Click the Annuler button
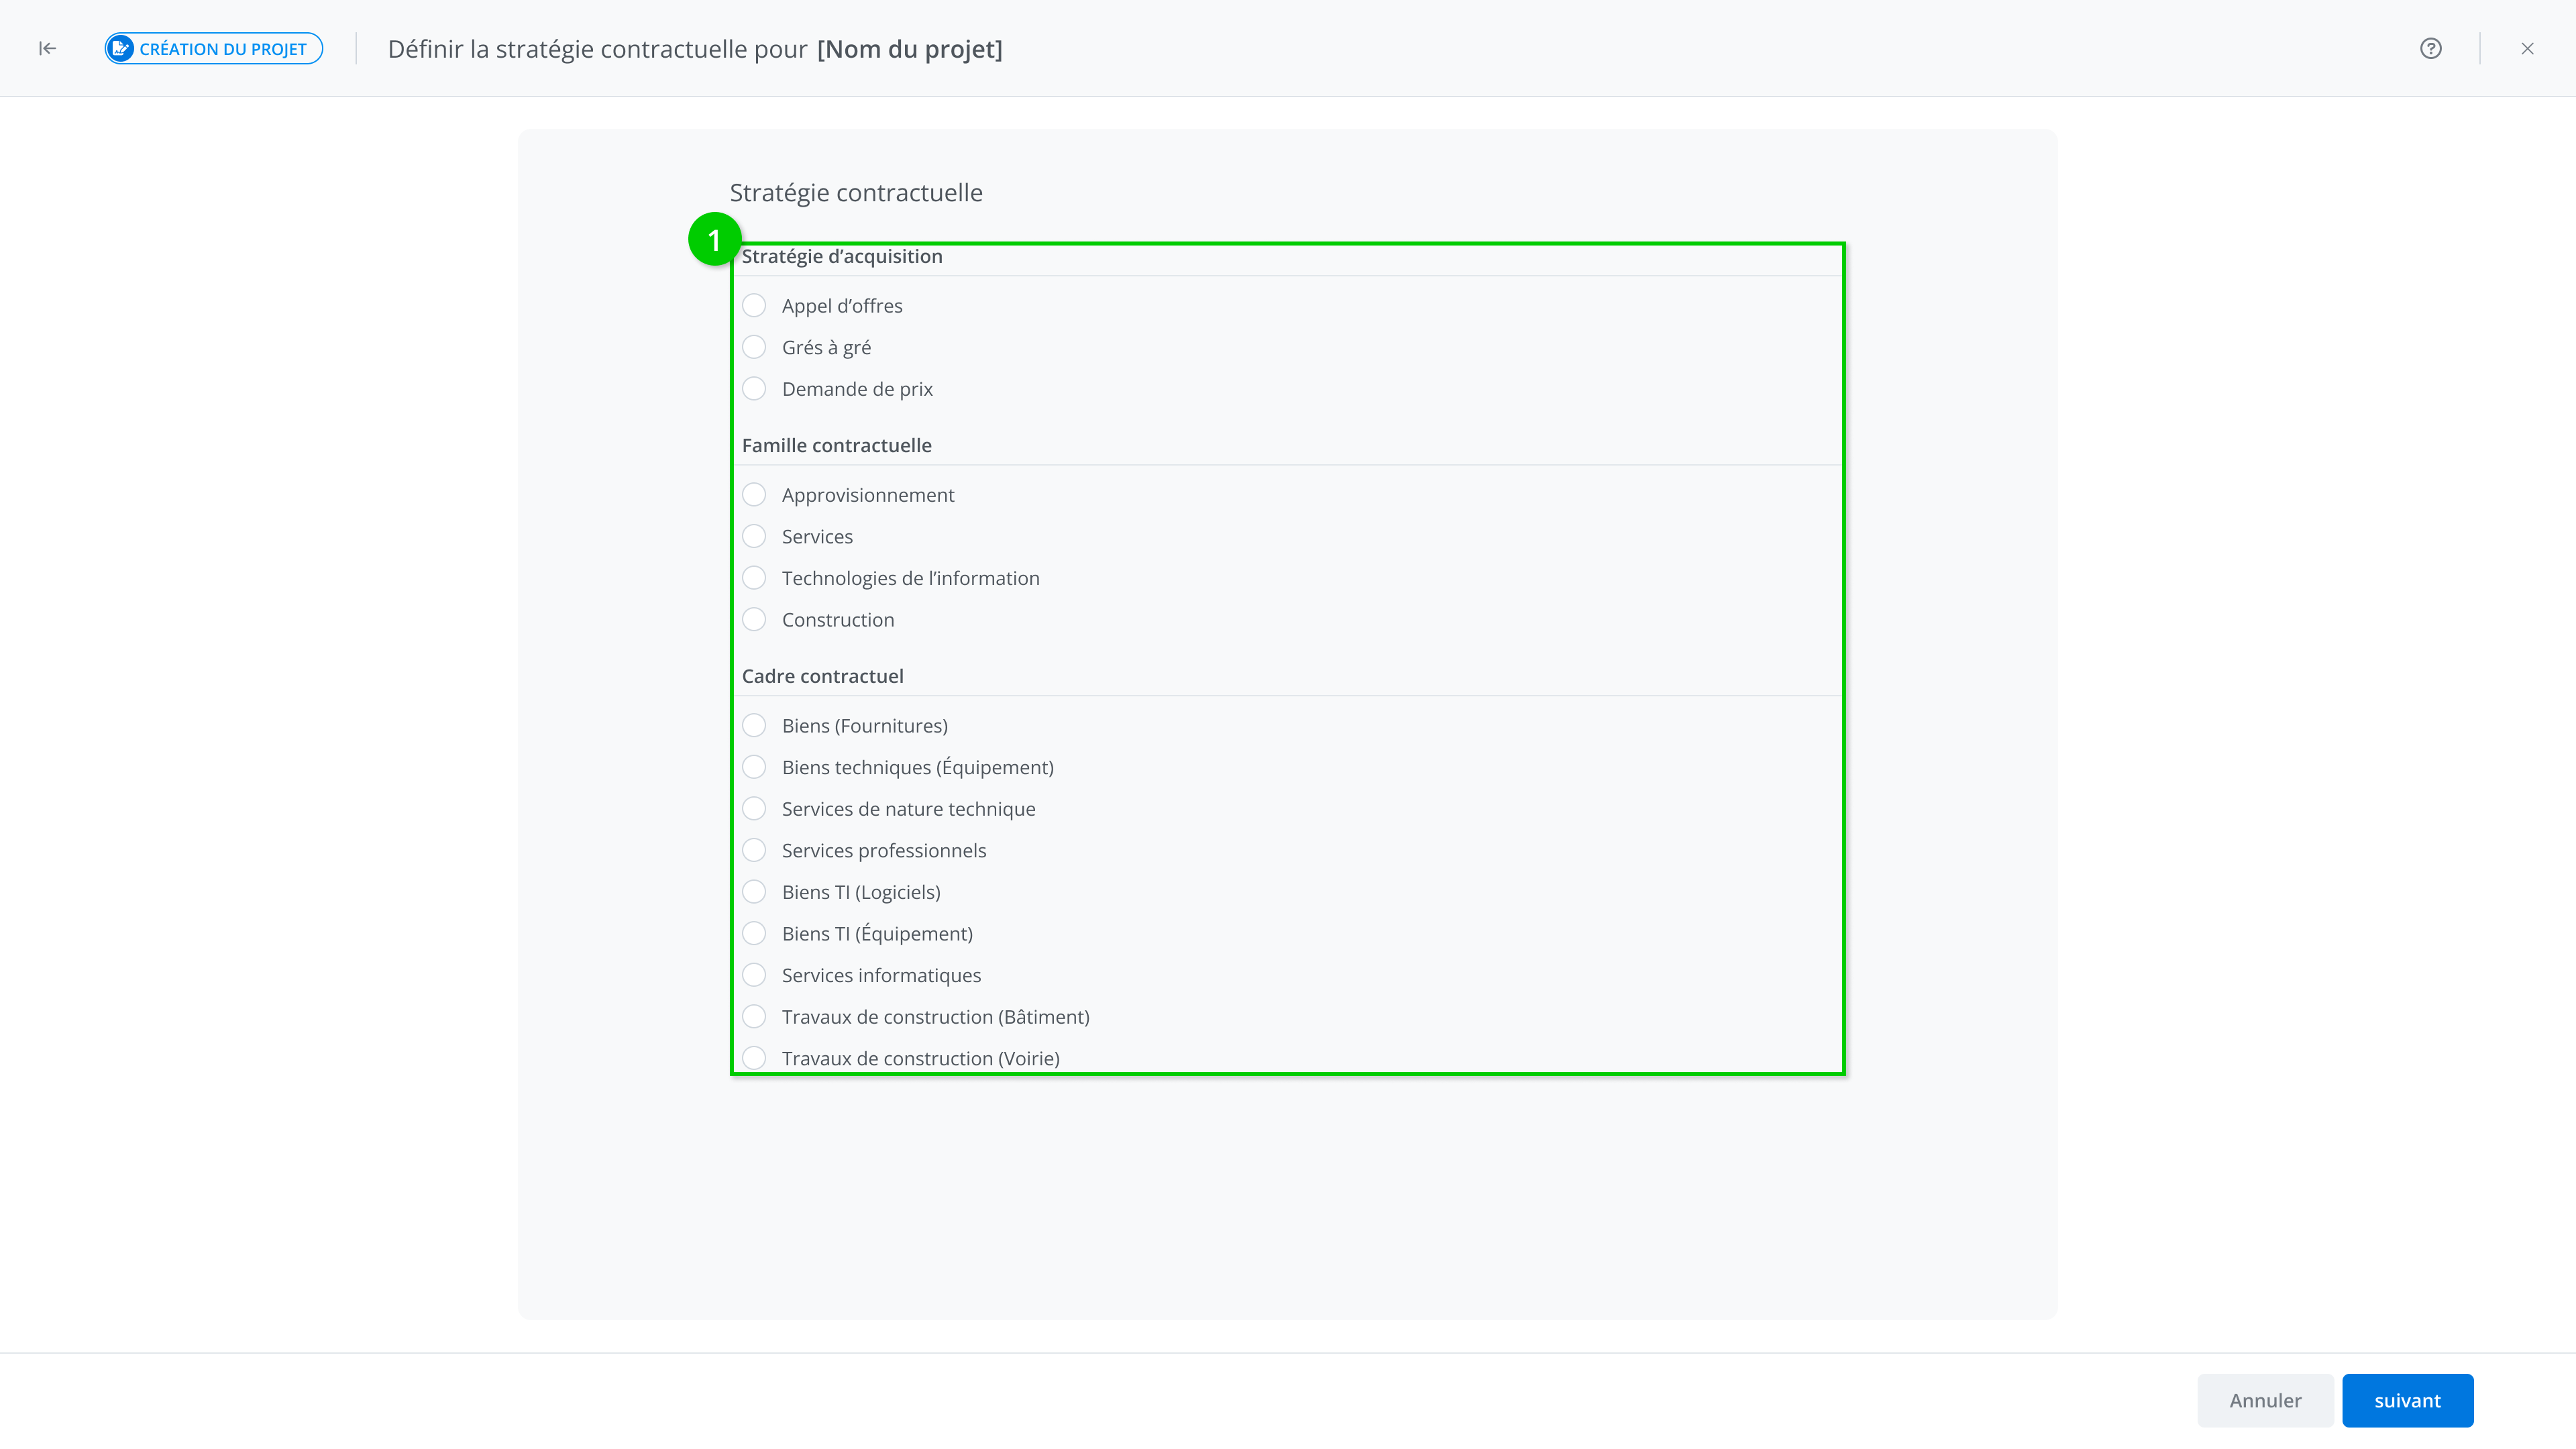This screenshot has height=1449, width=2576. [x=2264, y=1400]
